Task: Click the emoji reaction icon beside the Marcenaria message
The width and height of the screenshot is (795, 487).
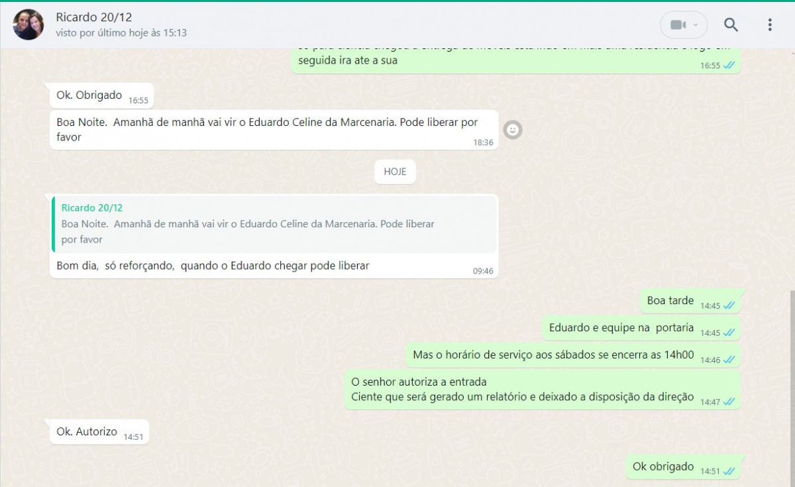Action: click(x=512, y=130)
